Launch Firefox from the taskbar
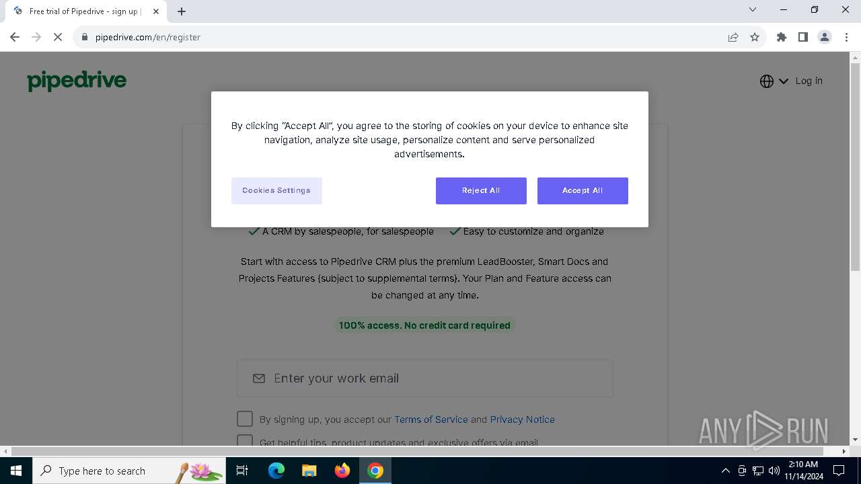Image resolution: width=861 pixels, height=484 pixels. click(x=342, y=471)
